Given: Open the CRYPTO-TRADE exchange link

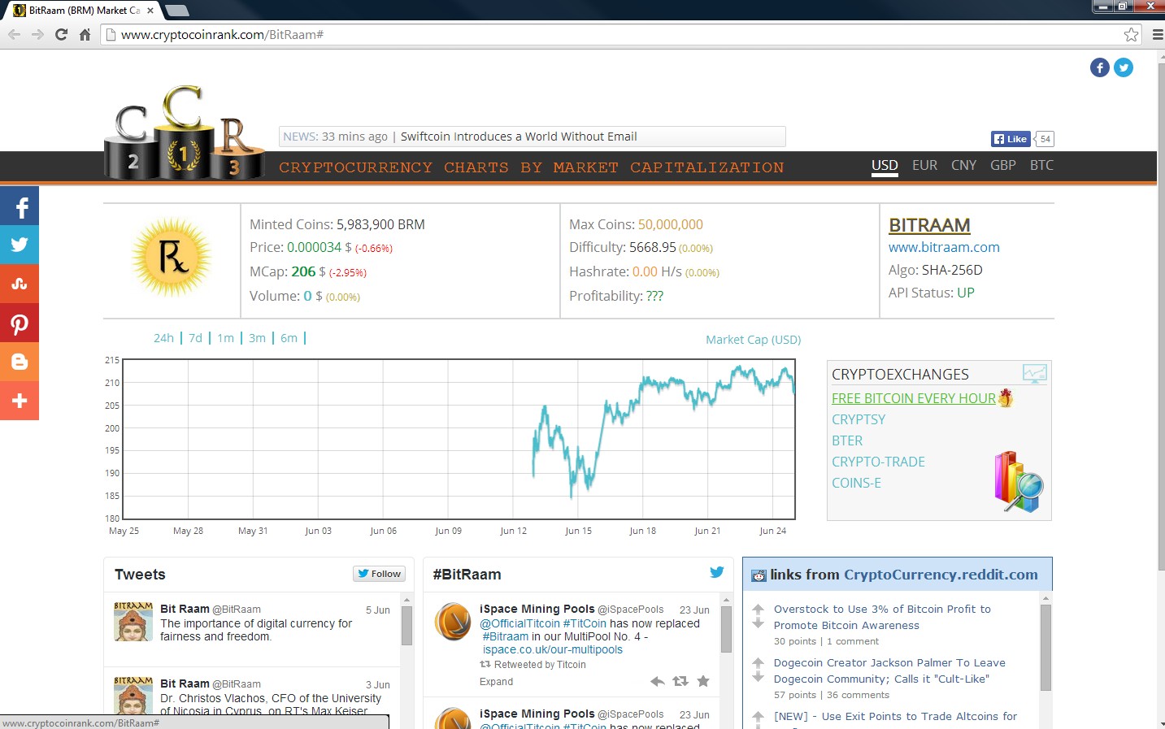Looking at the screenshot, I should click(878, 462).
